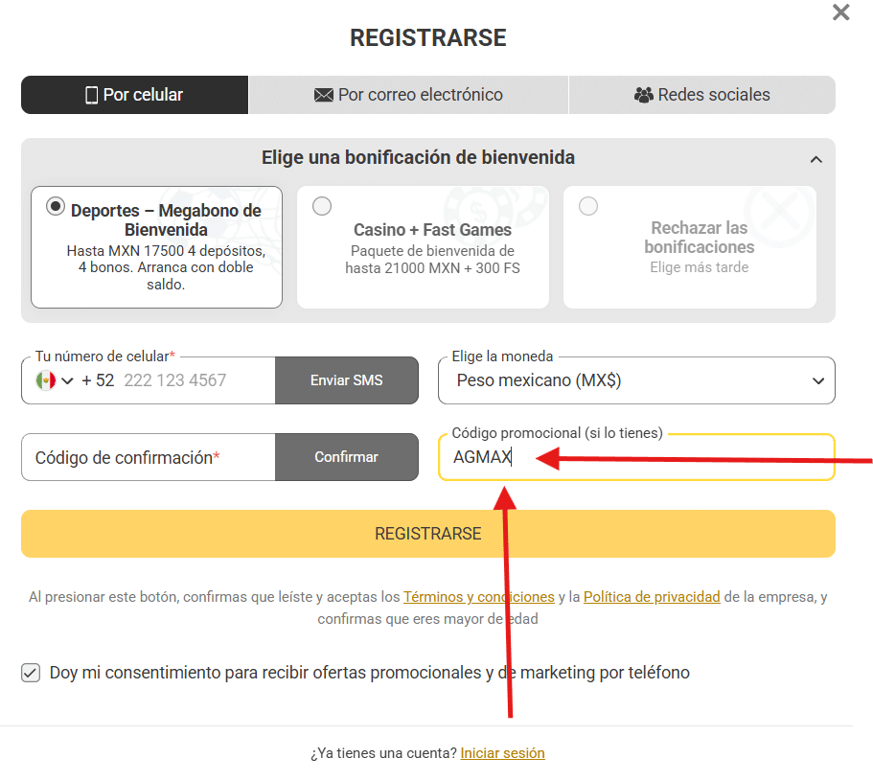Open the Redes sociales tab
873x781 pixels.
[702, 95]
